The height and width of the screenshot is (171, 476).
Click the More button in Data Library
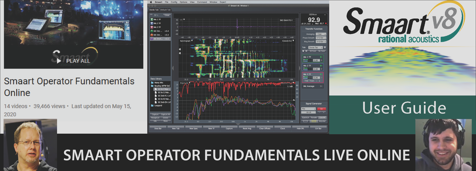click(166, 121)
